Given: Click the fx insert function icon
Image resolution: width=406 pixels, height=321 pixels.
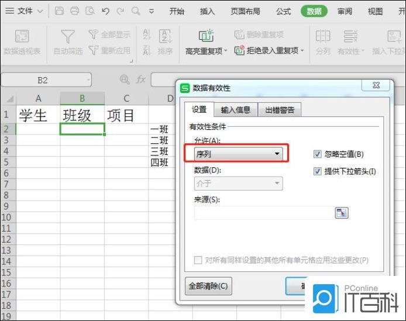Looking at the screenshot, I should [x=140, y=80].
